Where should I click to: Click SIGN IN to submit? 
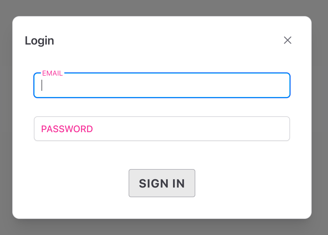coord(162,183)
